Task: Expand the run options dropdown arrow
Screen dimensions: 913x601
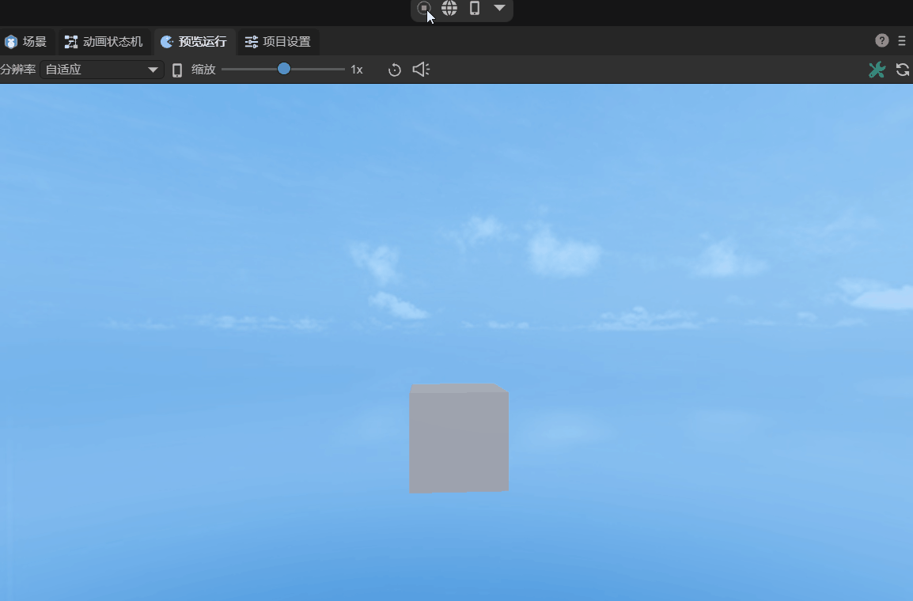Action: (499, 8)
